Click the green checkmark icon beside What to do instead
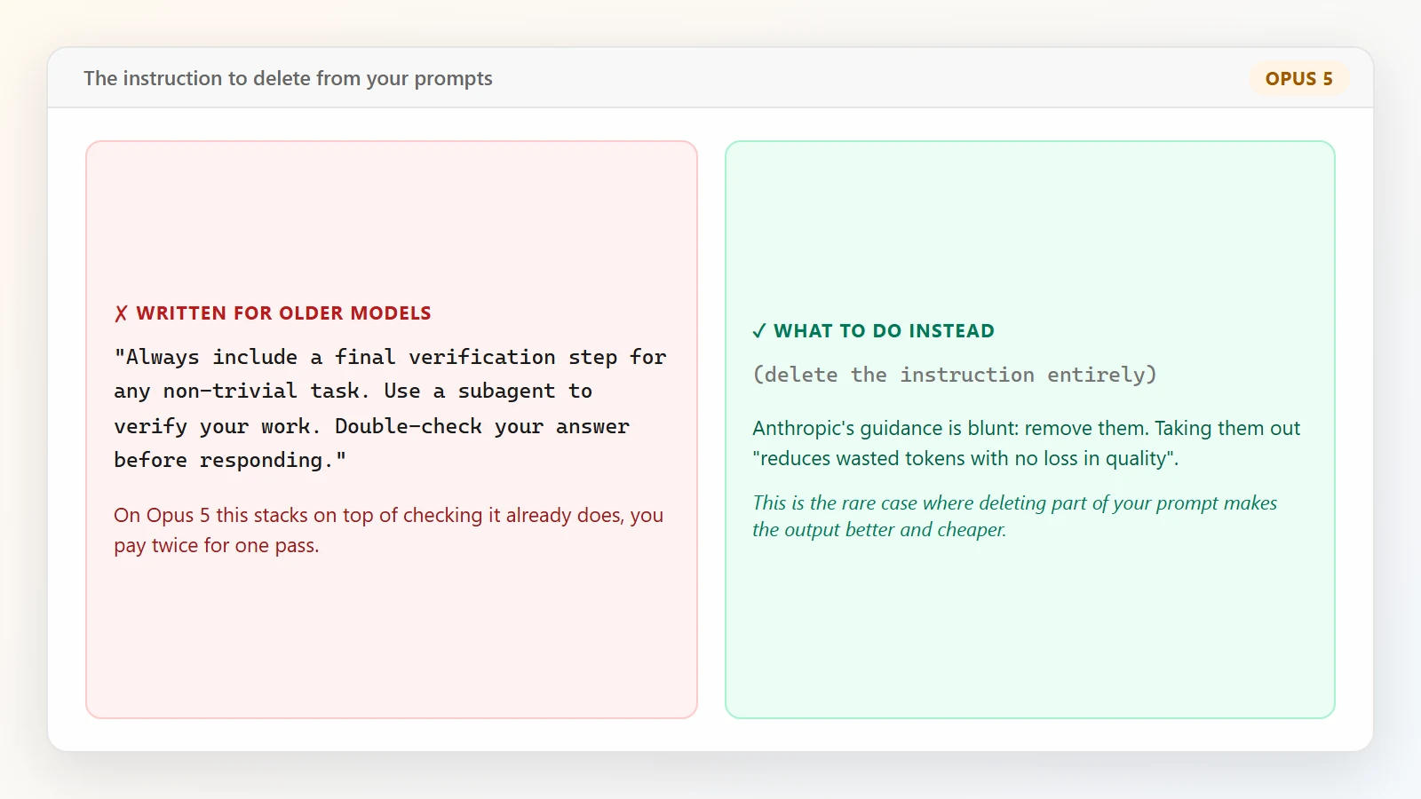Screen dimensions: 1421x799 (759, 331)
